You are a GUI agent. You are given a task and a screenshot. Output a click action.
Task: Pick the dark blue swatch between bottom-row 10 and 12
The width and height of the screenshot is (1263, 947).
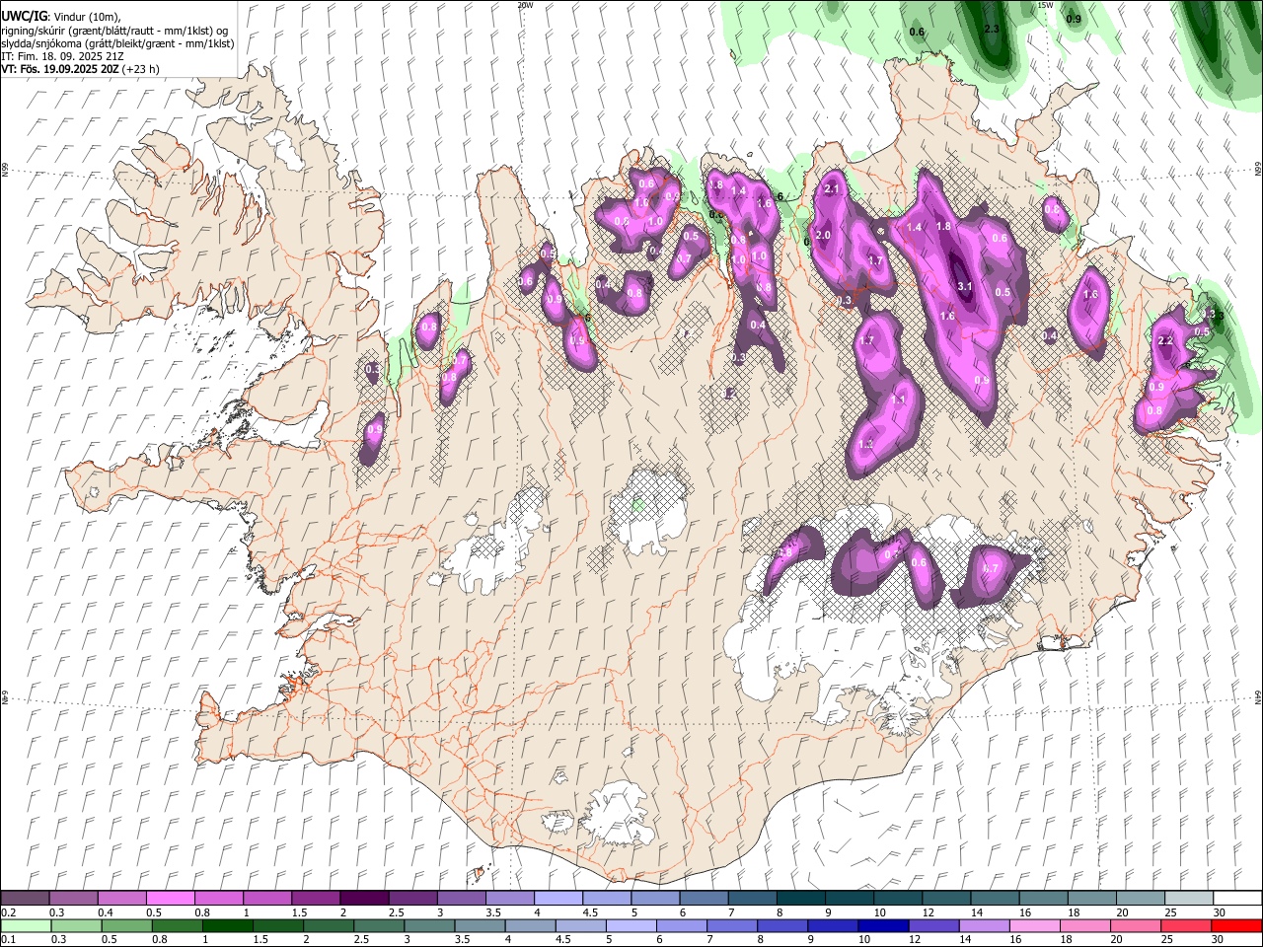coord(881,926)
